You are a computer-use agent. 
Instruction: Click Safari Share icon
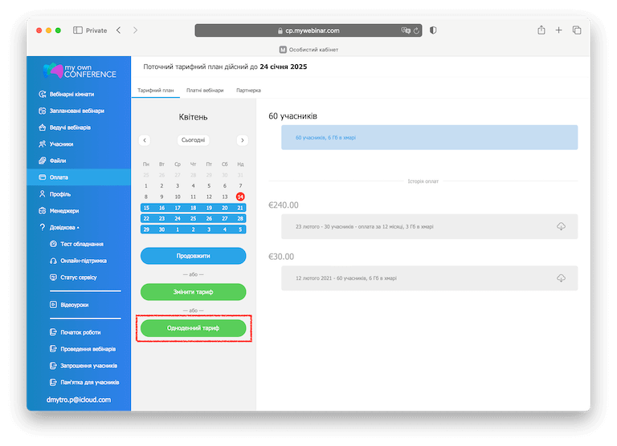click(x=541, y=30)
